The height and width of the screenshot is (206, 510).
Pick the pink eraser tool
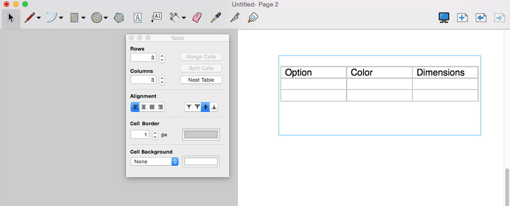[x=198, y=18]
